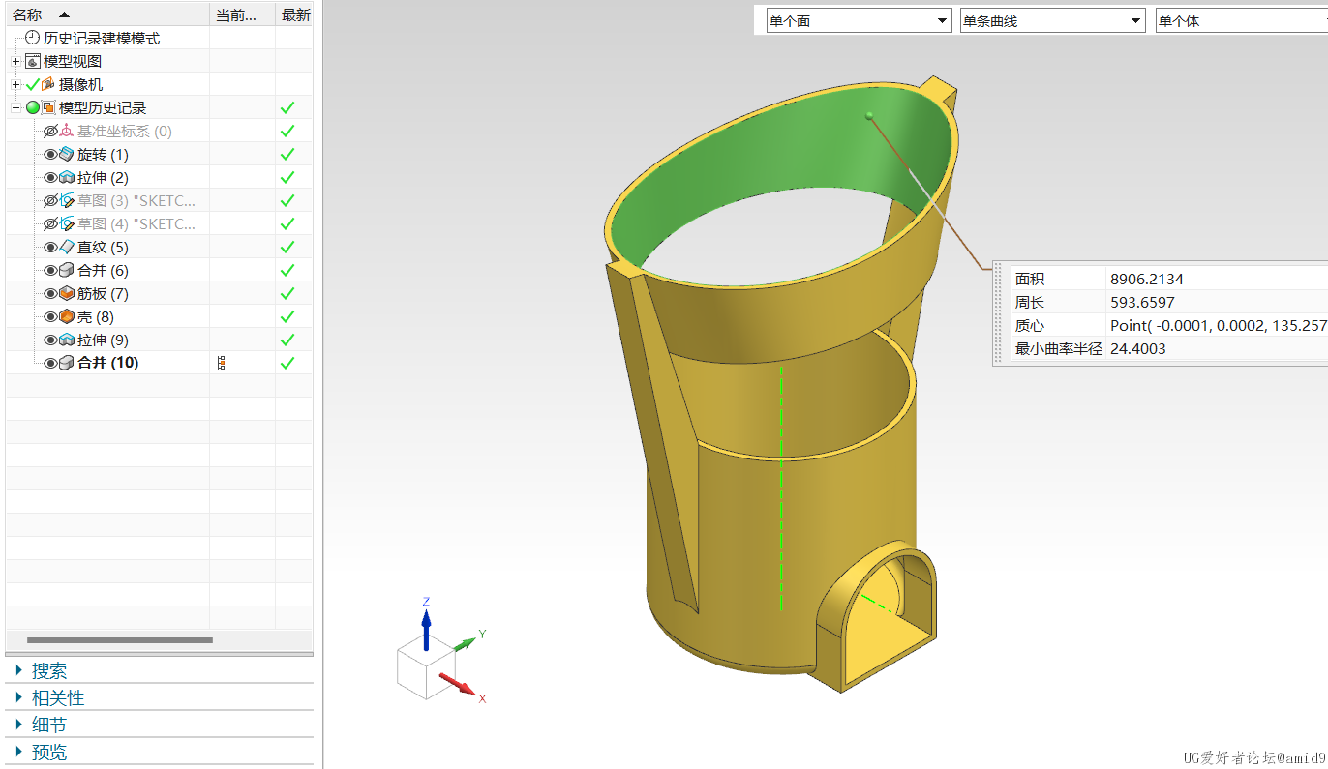Screen dimensions: 1328x769
Task: Hide 合并 (6) using its eye icon
Action: click(x=50, y=270)
